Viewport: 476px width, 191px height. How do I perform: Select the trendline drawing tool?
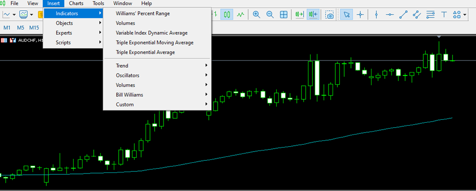403,14
